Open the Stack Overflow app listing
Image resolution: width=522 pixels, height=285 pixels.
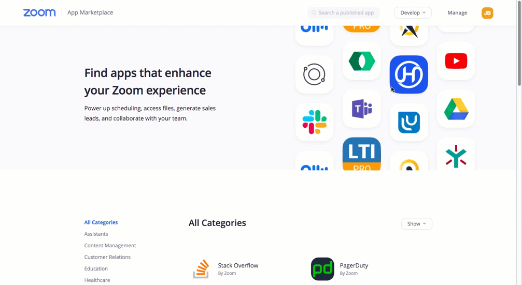(238, 265)
